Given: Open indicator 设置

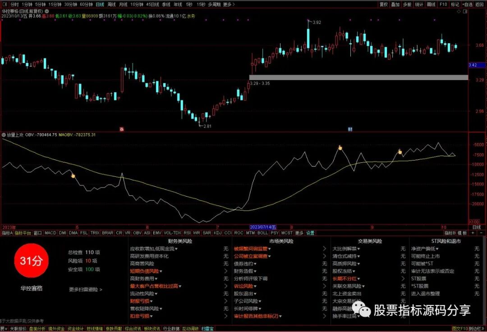Looking at the screenshot, I should [310, 233].
